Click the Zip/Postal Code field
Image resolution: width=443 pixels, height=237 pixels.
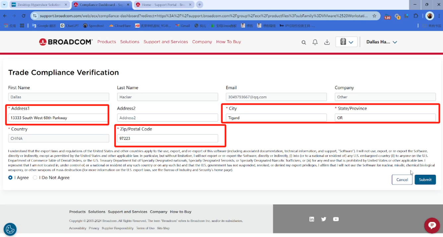tap(167, 139)
